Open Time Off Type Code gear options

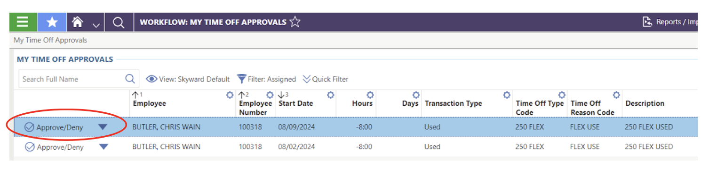coord(562,95)
